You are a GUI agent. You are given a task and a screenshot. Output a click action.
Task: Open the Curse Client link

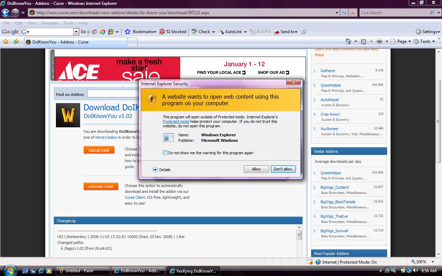pos(135,197)
